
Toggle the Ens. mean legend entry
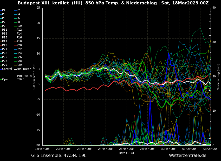[x=24, y=69]
